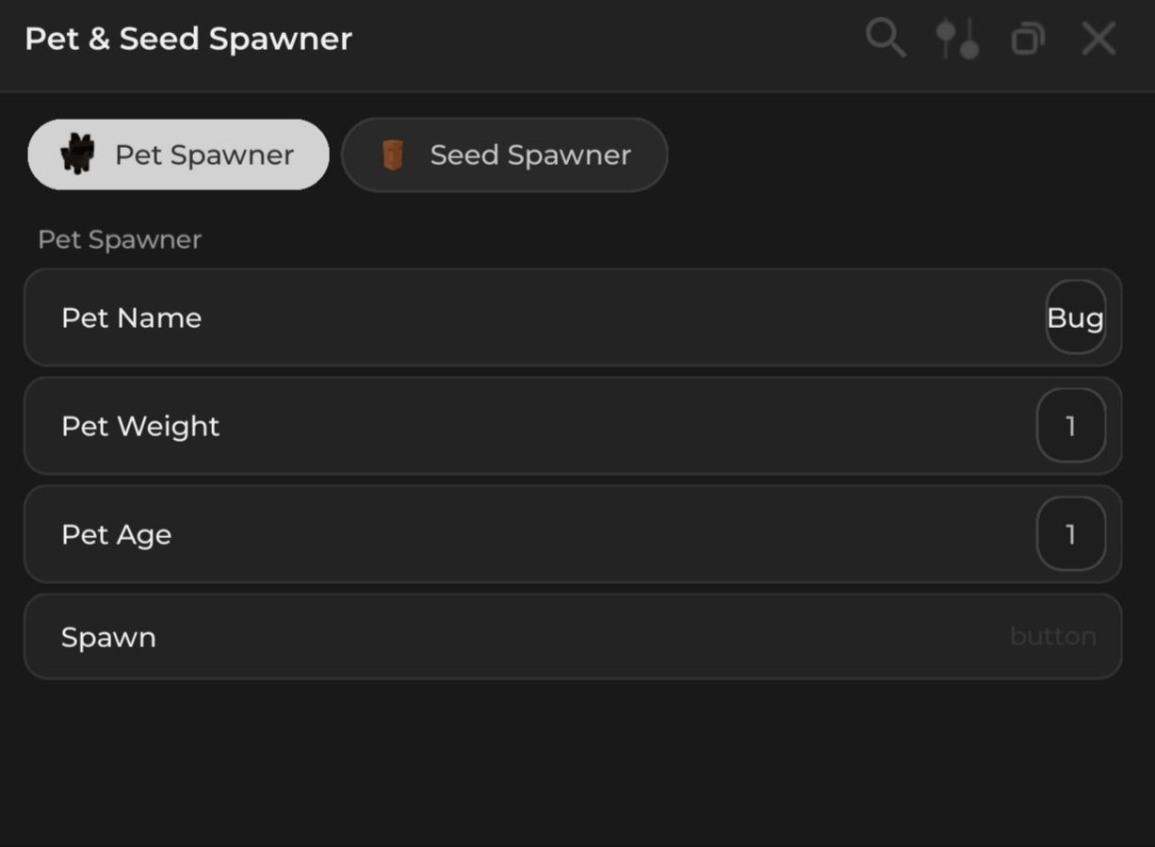1155x847 pixels.
Task: Click the Pet Spawner section heading
Action: (x=120, y=239)
